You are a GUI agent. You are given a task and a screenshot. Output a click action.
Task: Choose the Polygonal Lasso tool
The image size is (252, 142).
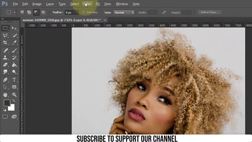[5, 35]
